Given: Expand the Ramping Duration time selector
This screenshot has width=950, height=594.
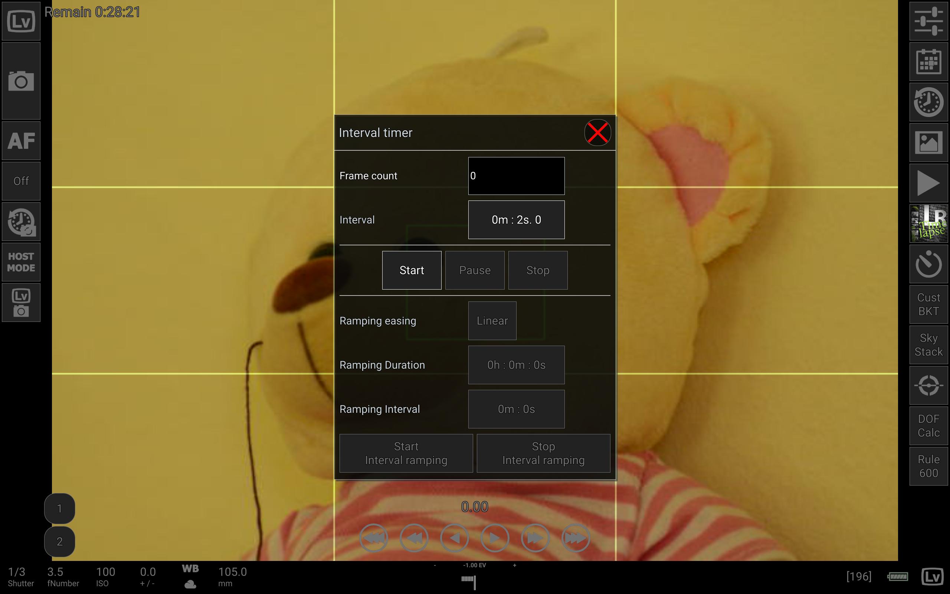Looking at the screenshot, I should click(x=517, y=365).
